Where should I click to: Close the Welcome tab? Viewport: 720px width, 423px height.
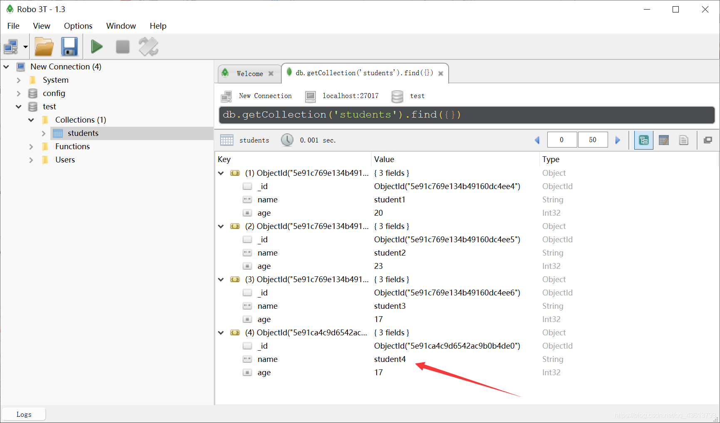click(x=271, y=74)
